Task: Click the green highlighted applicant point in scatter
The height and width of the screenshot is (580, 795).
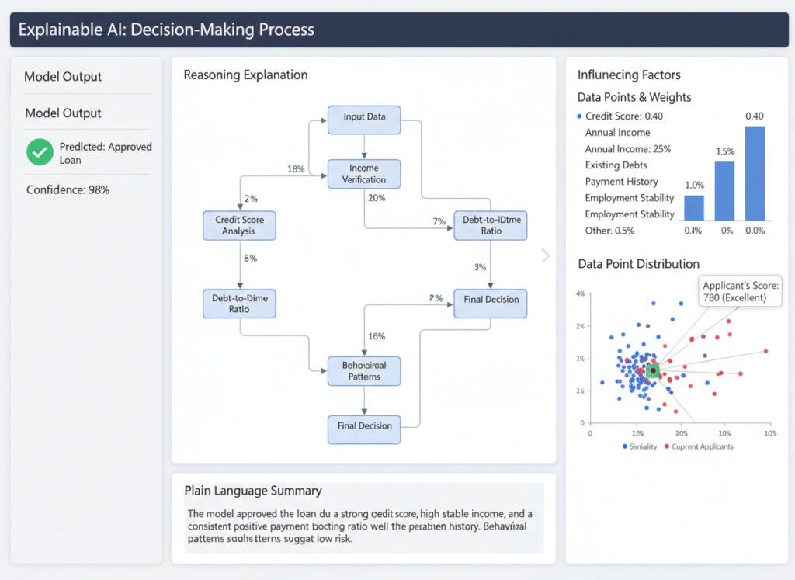Action: (653, 371)
